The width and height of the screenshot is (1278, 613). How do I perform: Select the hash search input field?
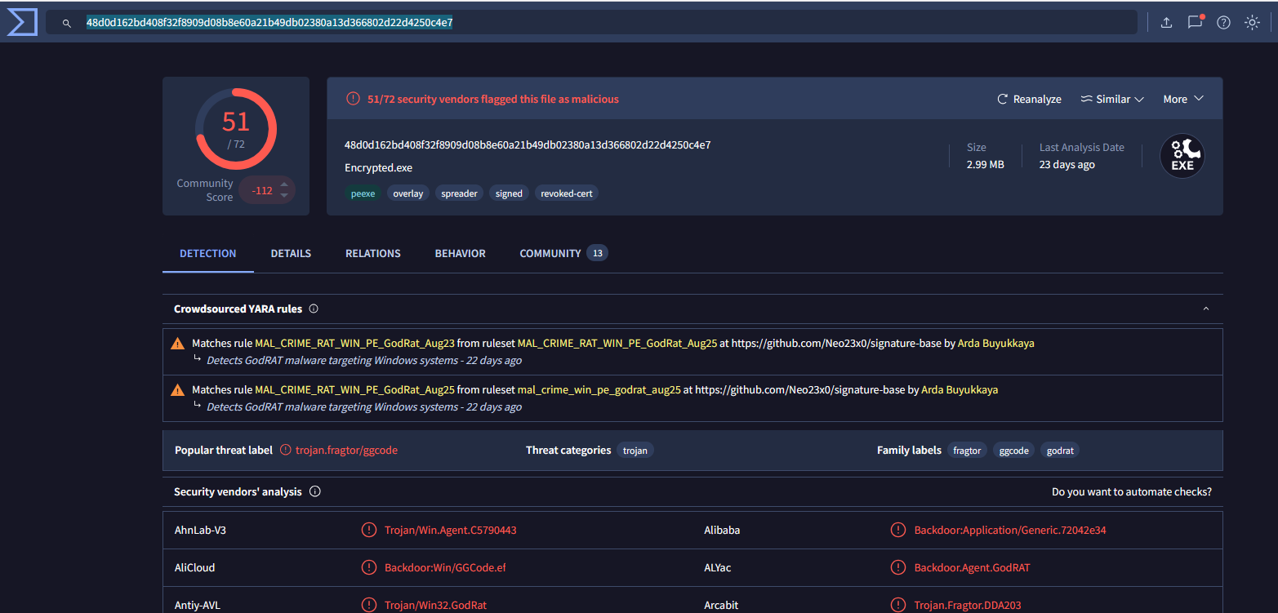click(590, 22)
